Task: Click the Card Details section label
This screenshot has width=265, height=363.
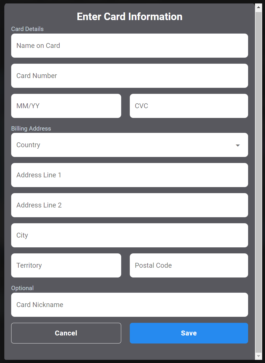Action: pyautogui.click(x=28, y=29)
